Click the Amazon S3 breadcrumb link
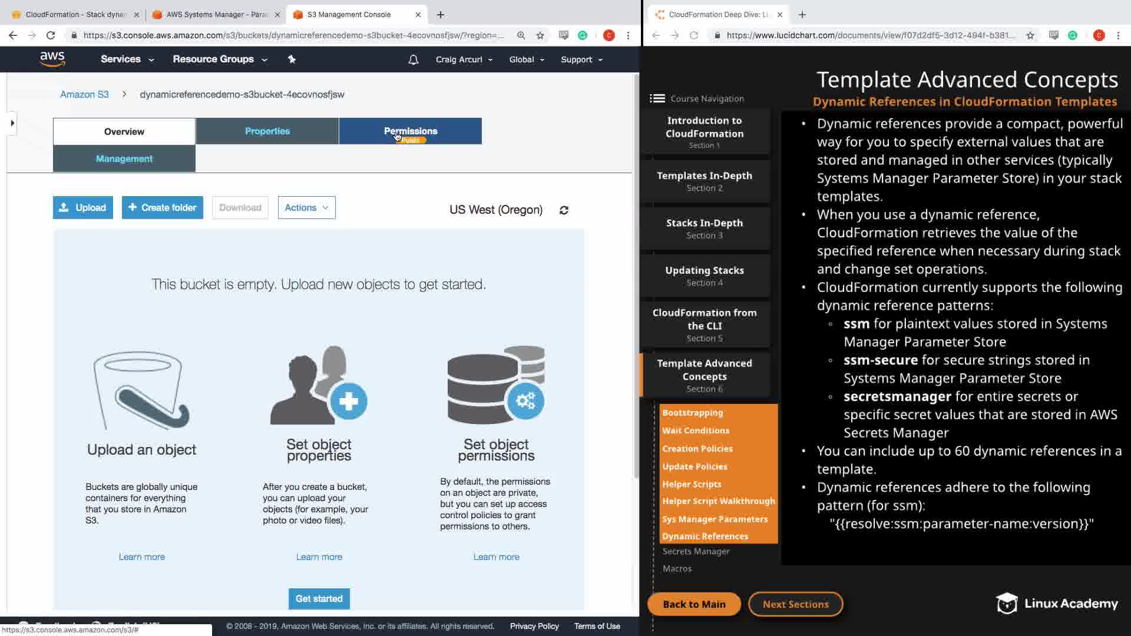Screen dimensions: 1131x636 [x=84, y=94]
